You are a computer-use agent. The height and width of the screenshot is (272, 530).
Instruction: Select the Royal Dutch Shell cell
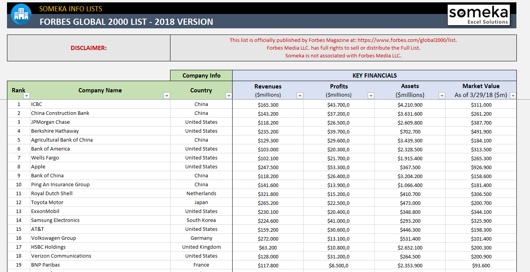tap(100, 194)
